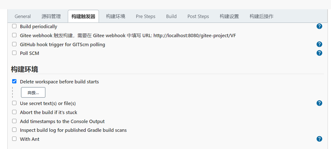Check Inspect build log for Gradle scans
Image resolution: width=331 pixels, height=149 pixels.
point(14,130)
